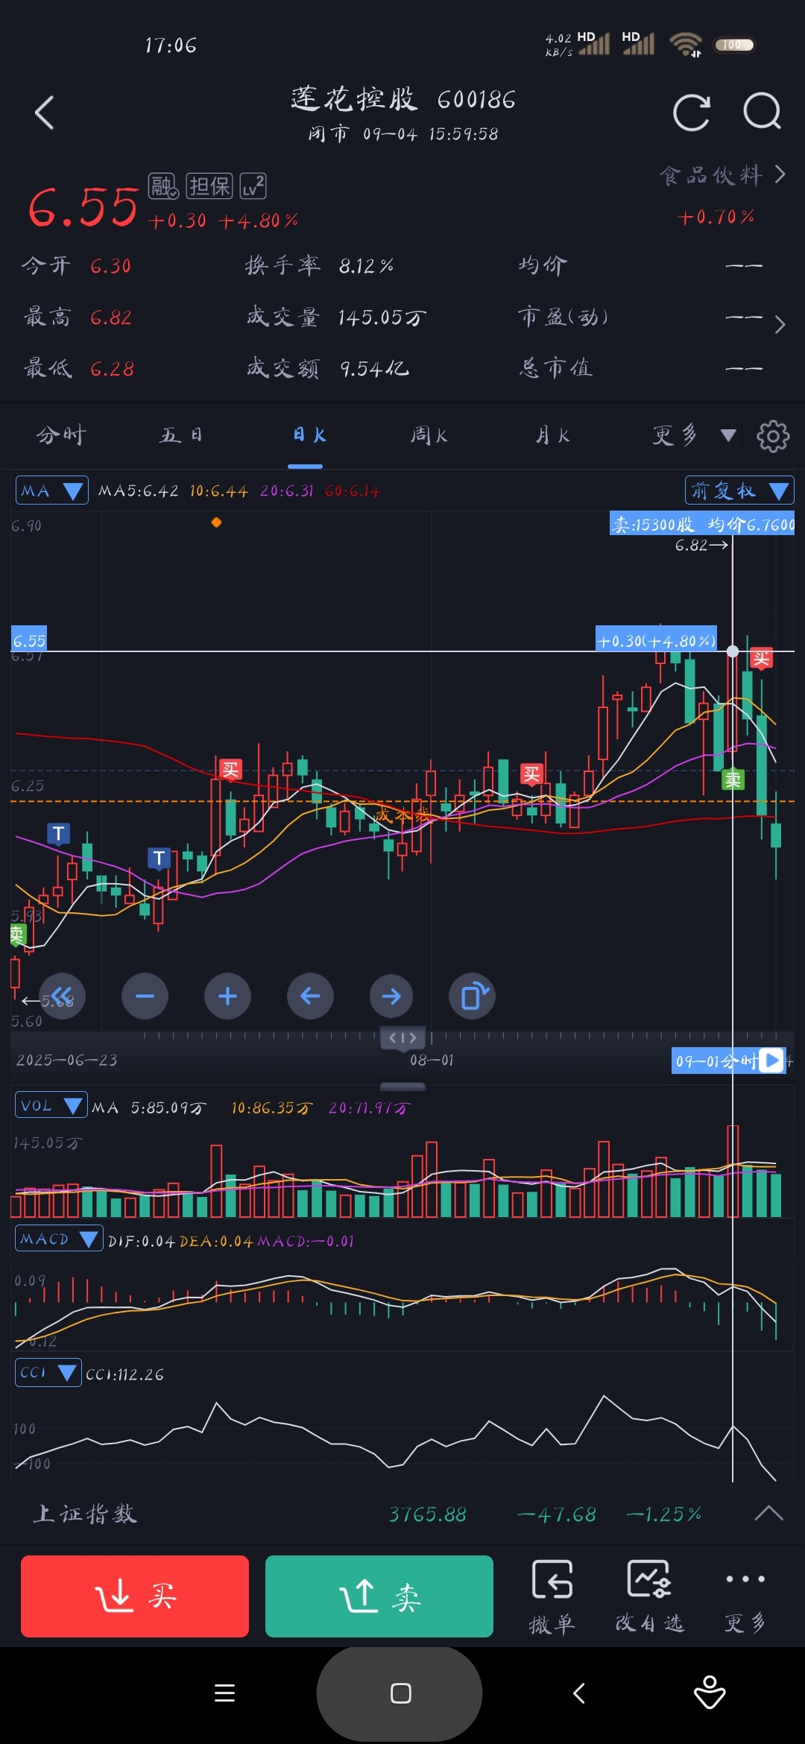Expand the 更多 period dropdown triangle
This screenshot has width=805, height=1744.
tap(728, 435)
